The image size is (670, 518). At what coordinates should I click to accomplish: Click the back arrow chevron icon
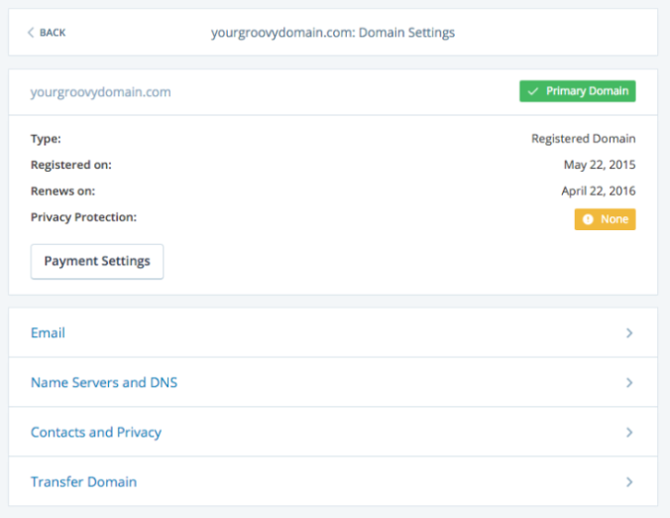(31, 33)
